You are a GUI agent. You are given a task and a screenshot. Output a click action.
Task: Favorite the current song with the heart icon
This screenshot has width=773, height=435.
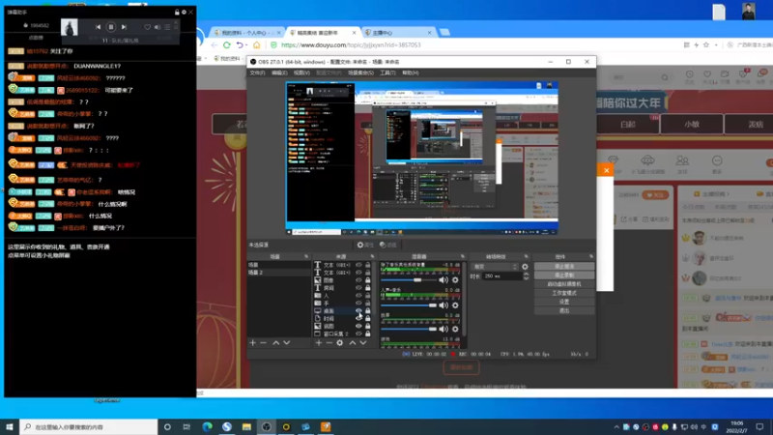pyautogui.click(x=147, y=27)
